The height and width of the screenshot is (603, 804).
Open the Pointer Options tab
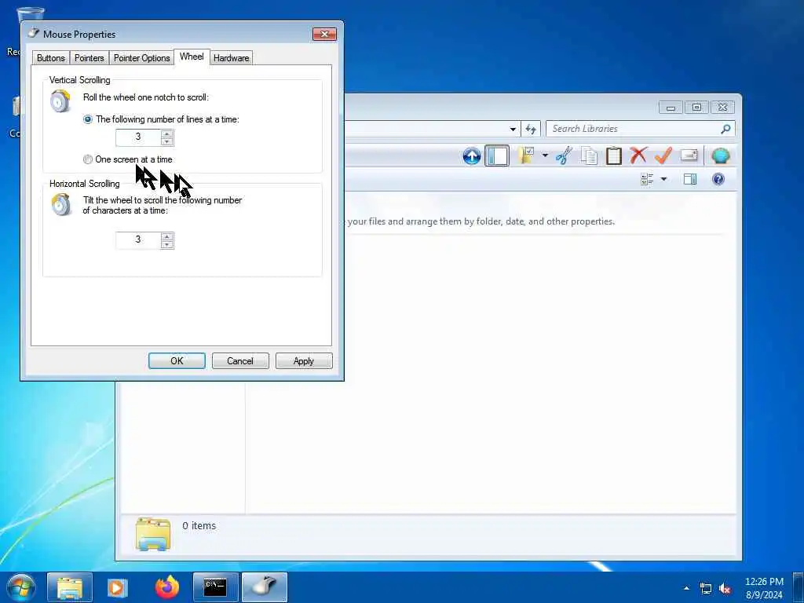141,58
